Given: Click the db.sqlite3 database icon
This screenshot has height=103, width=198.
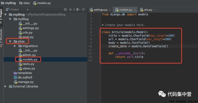Looking at the screenshot, I should (x=15, y=77).
